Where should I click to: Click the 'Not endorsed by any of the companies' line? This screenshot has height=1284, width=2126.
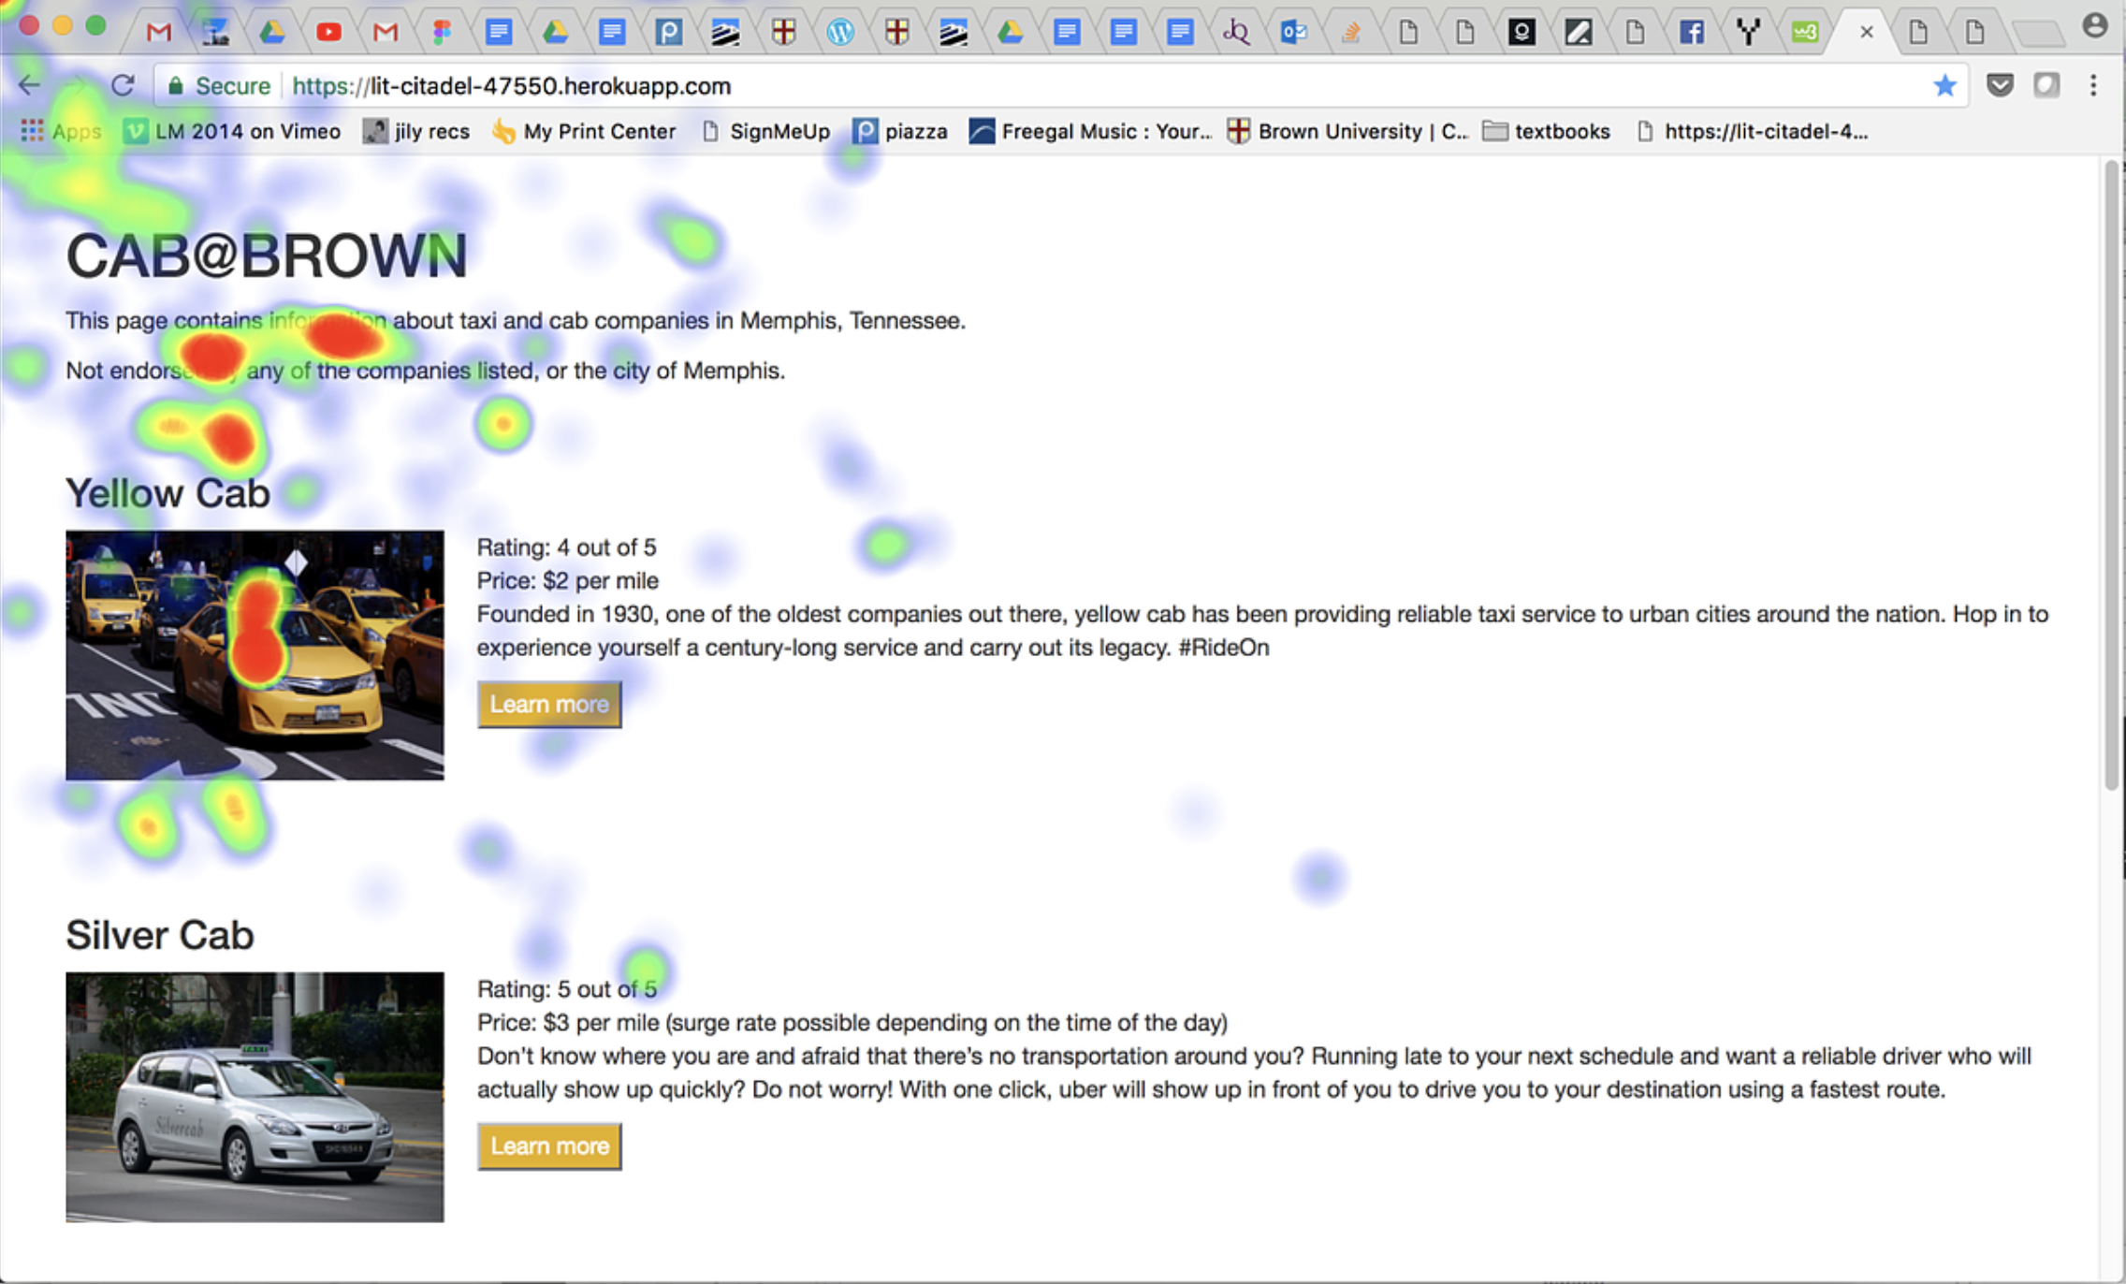tap(425, 371)
